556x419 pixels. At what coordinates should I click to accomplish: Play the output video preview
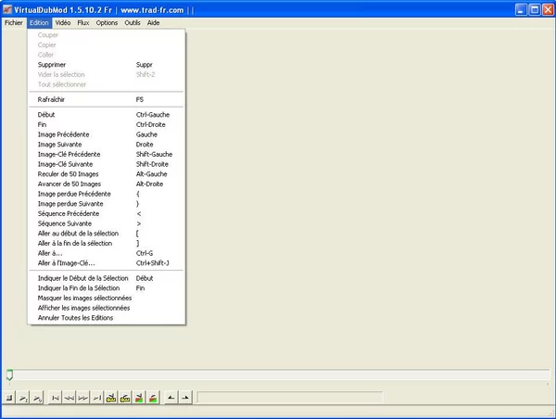point(37,398)
